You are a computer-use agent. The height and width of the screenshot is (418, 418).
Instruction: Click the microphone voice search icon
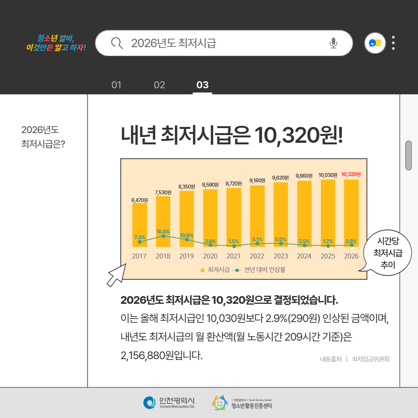point(333,43)
